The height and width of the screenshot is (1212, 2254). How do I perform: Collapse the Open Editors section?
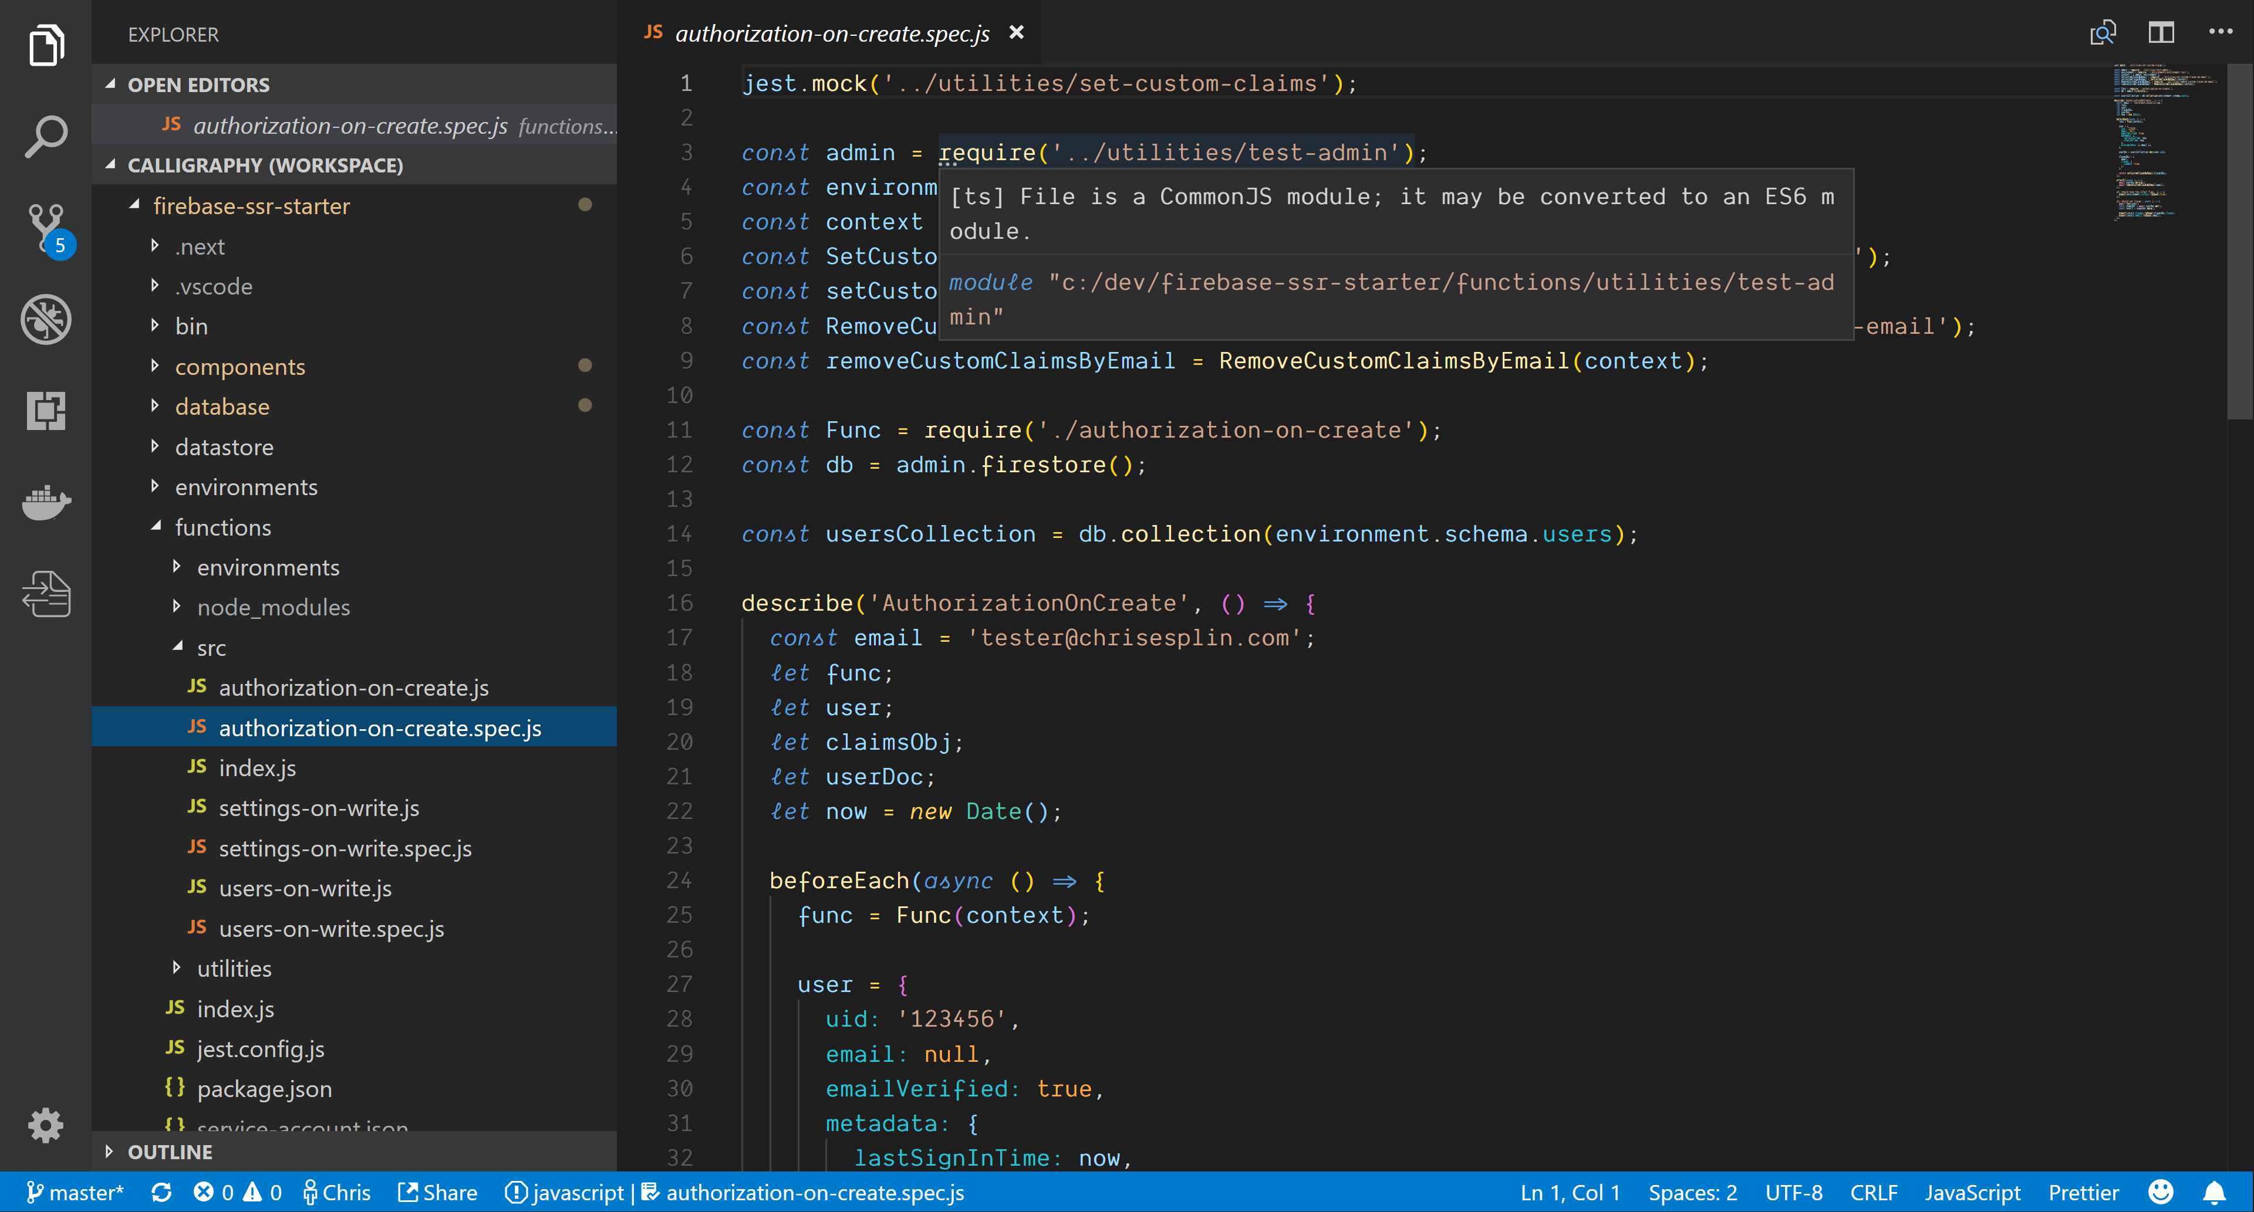pyautogui.click(x=353, y=84)
